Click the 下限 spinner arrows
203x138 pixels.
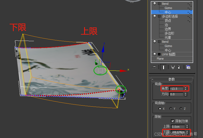point(187,132)
